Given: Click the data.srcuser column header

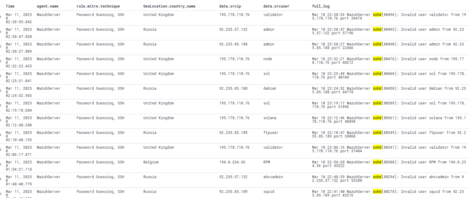Looking at the screenshot, I should pyautogui.click(x=275, y=6).
